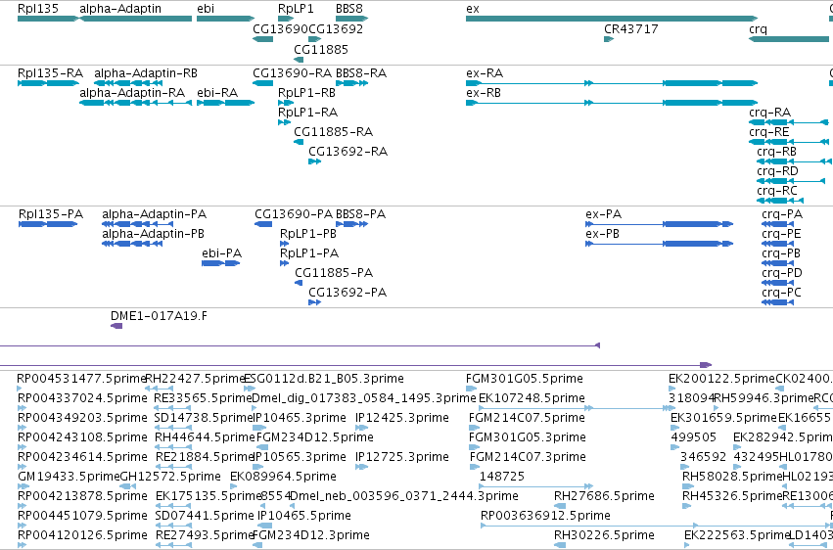The width and height of the screenshot is (833, 550).
Task: Select the CG11885-PA protein feature
Action: pos(299,283)
